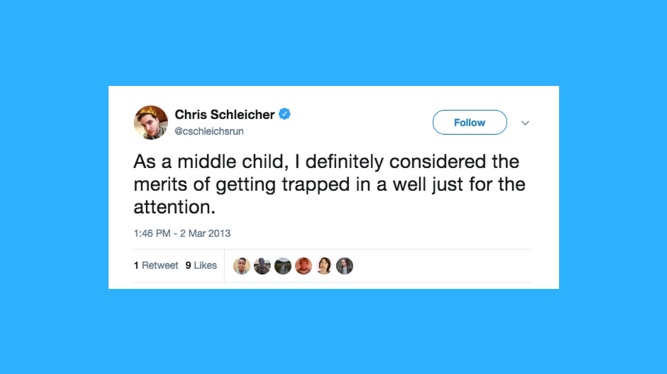Viewport: 667px width, 374px height.
Task: Click the word "attention." in the tweet
Action: click(x=174, y=207)
